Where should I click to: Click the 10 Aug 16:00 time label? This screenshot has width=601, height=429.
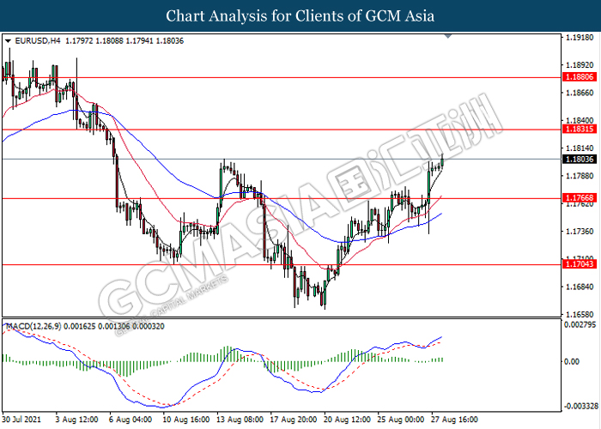(186, 420)
